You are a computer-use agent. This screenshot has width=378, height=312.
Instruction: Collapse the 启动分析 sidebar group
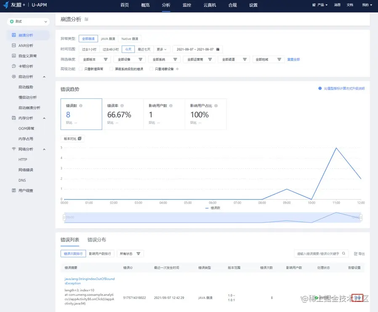tap(44, 77)
